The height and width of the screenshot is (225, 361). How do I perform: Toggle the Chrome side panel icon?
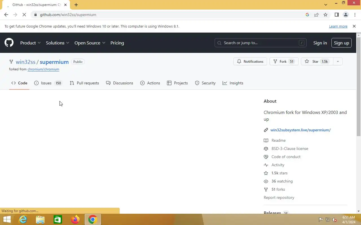point(336,15)
